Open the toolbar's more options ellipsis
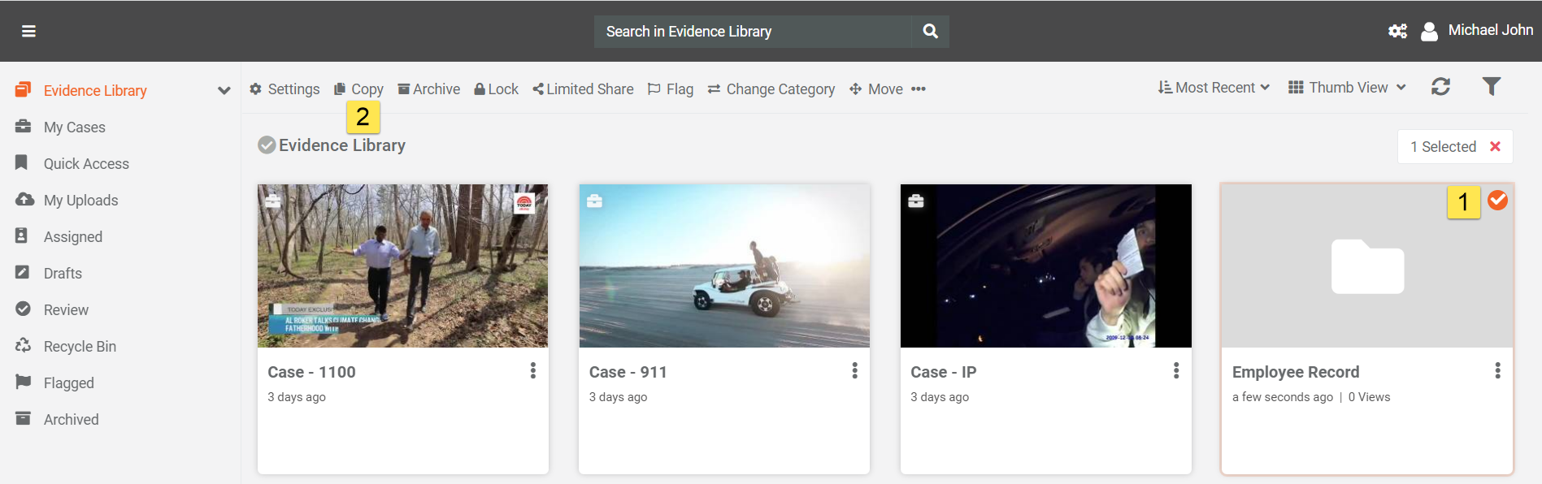Image resolution: width=1542 pixels, height=484 pixels. click(x=919, y=89)
